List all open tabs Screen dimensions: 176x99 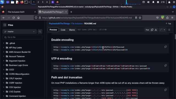point(173,12)
